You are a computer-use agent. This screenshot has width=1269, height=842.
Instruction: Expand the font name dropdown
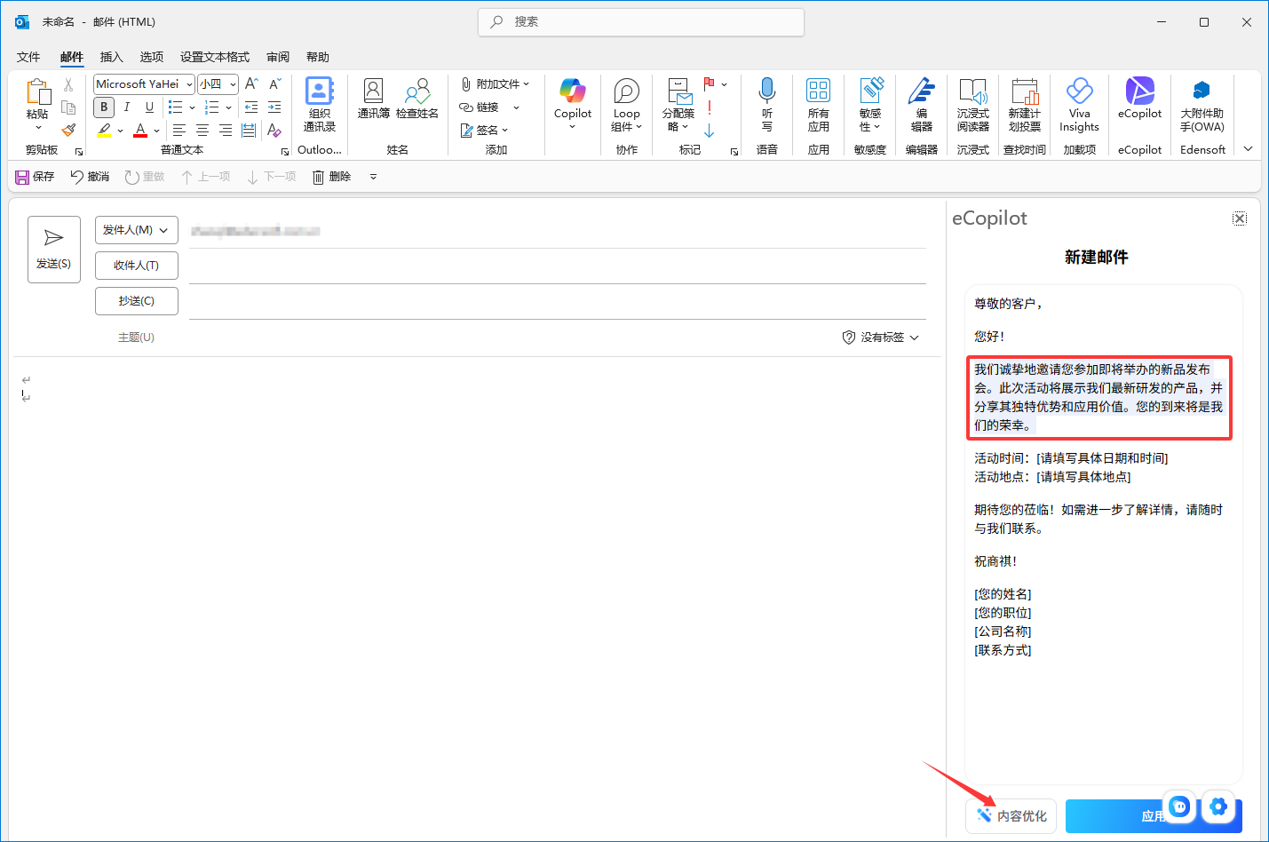[x=189, y=84]
